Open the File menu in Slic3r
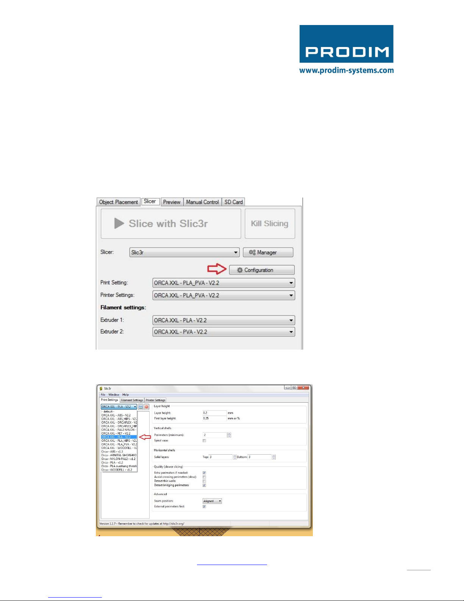The height and width of the screenshot is (601, 464). click(x=103, y=395)
